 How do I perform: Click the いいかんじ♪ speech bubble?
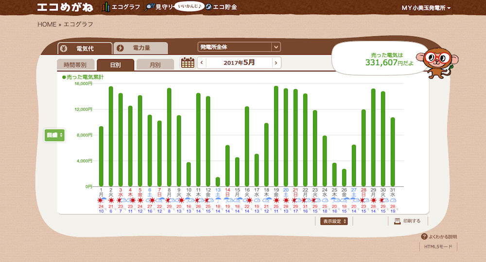pos(189,6)
